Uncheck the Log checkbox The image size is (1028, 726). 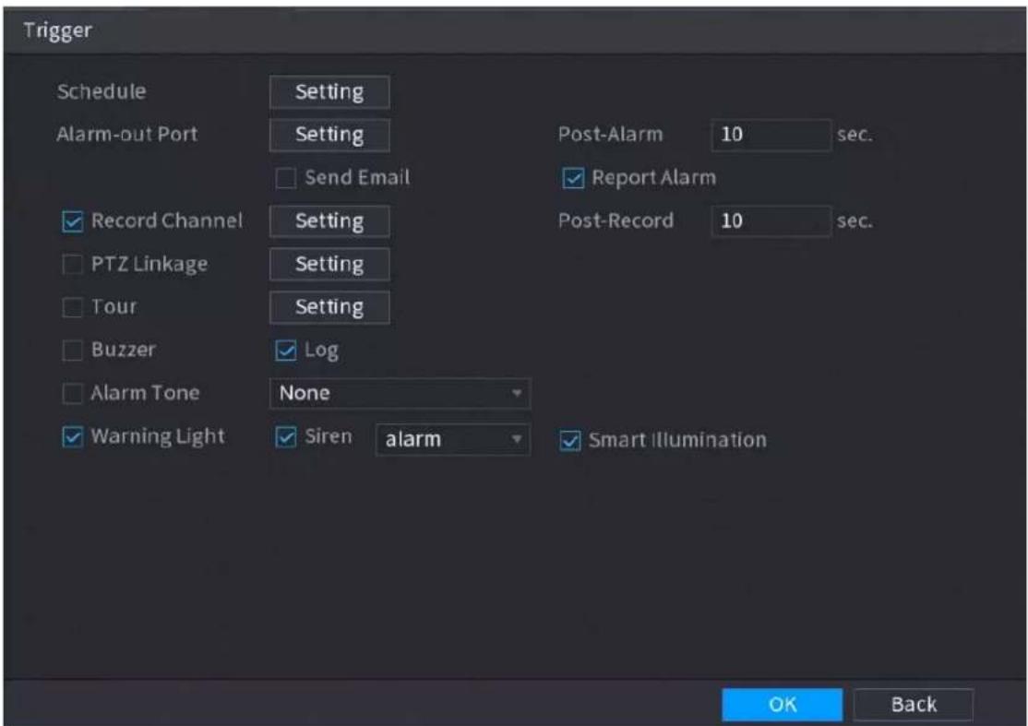point(286,351)
